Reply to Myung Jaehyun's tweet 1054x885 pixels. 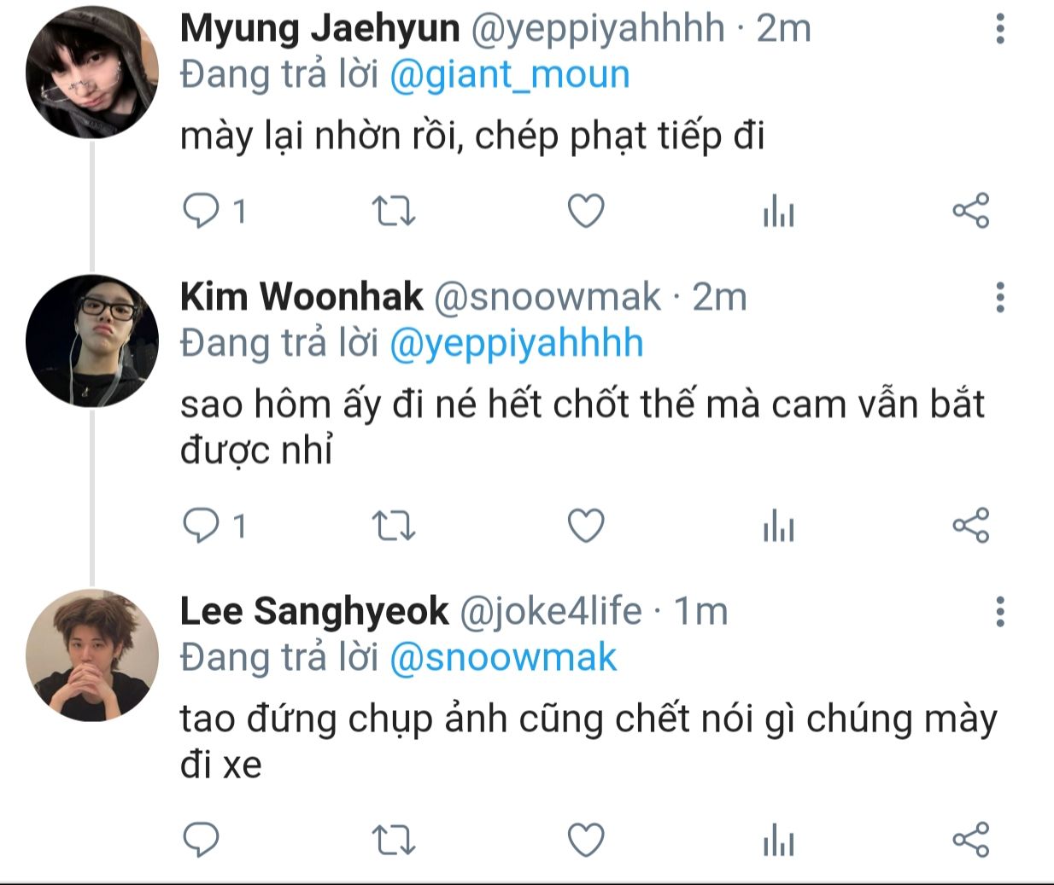point(202,211)
